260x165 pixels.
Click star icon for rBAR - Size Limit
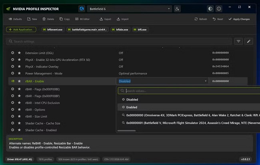pos(20,117)
